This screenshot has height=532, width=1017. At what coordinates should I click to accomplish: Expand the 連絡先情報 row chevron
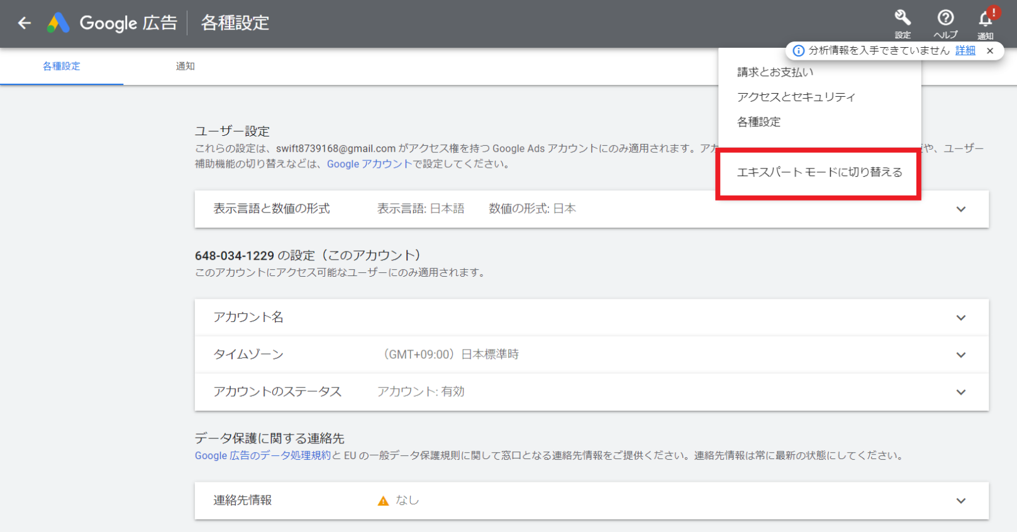[x=961, y=501]
